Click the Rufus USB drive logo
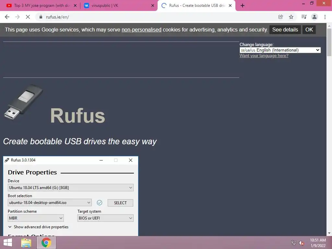Viewport: 332px width, 249px height. [23, 102]
